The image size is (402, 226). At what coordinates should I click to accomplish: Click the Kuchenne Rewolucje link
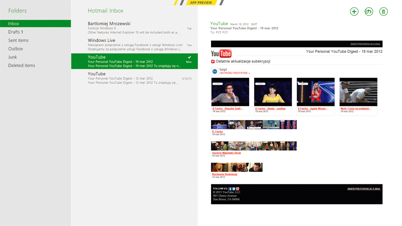coord(225,174)
